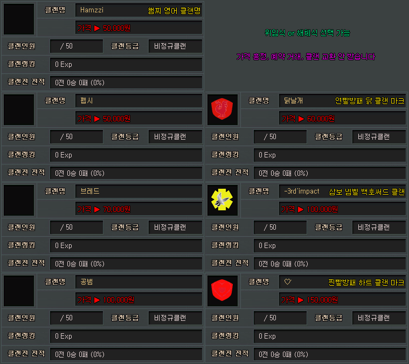Click the 60,000원 price for 닭날개

(x=342, y=118)
